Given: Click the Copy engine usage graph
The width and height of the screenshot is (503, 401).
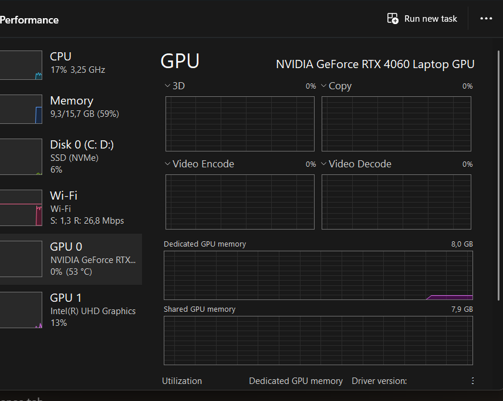Looking at the screenshot, I should click(396, 124).
